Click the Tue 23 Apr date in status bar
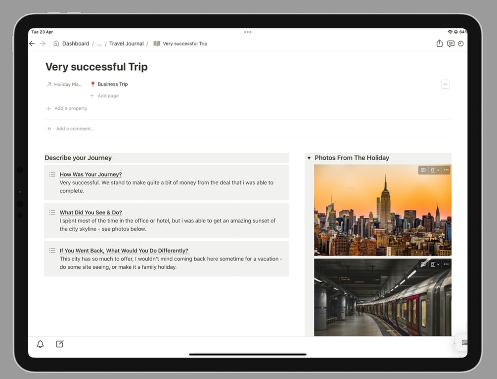 click(42, 32)
